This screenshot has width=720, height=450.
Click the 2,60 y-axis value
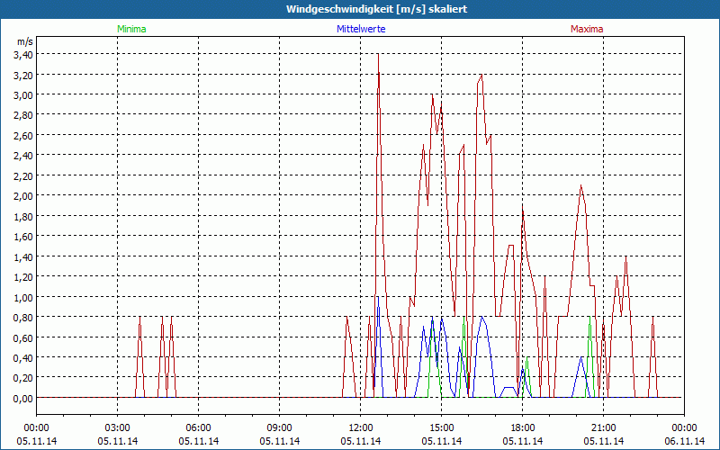(23, 136)
